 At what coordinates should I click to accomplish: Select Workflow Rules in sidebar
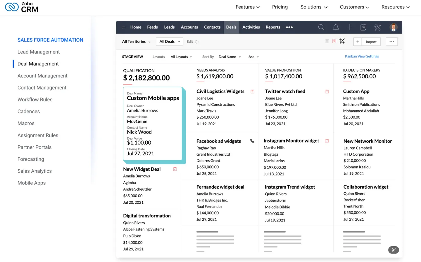pos(35,100)
